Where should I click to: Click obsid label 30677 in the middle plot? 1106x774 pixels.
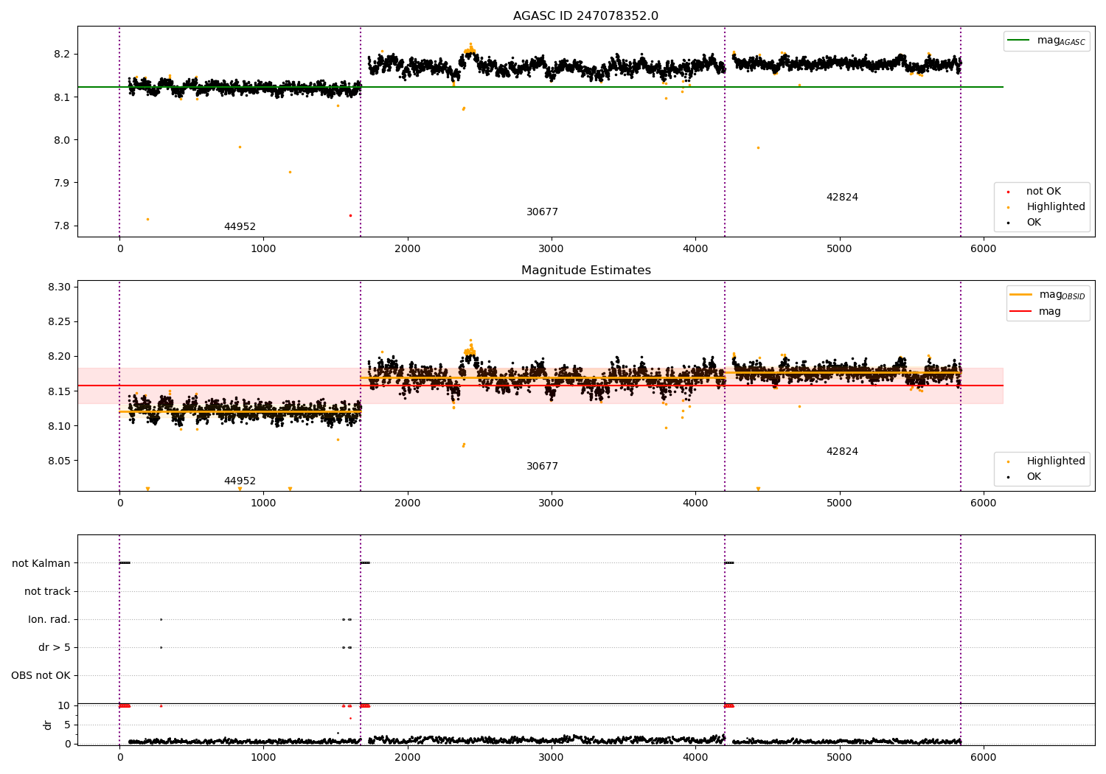[x=542, y=467]
